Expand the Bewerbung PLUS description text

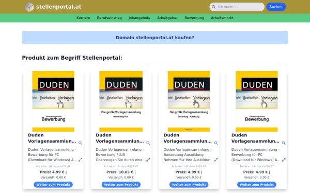(148, 160)
